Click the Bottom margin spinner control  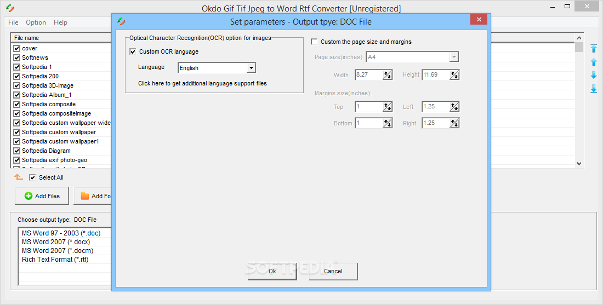click(x=388, y=123)
